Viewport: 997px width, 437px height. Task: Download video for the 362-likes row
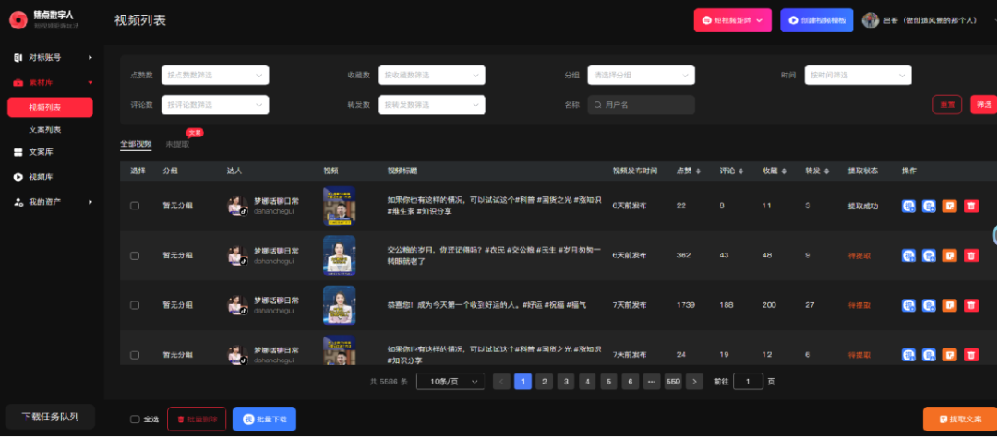908,255
